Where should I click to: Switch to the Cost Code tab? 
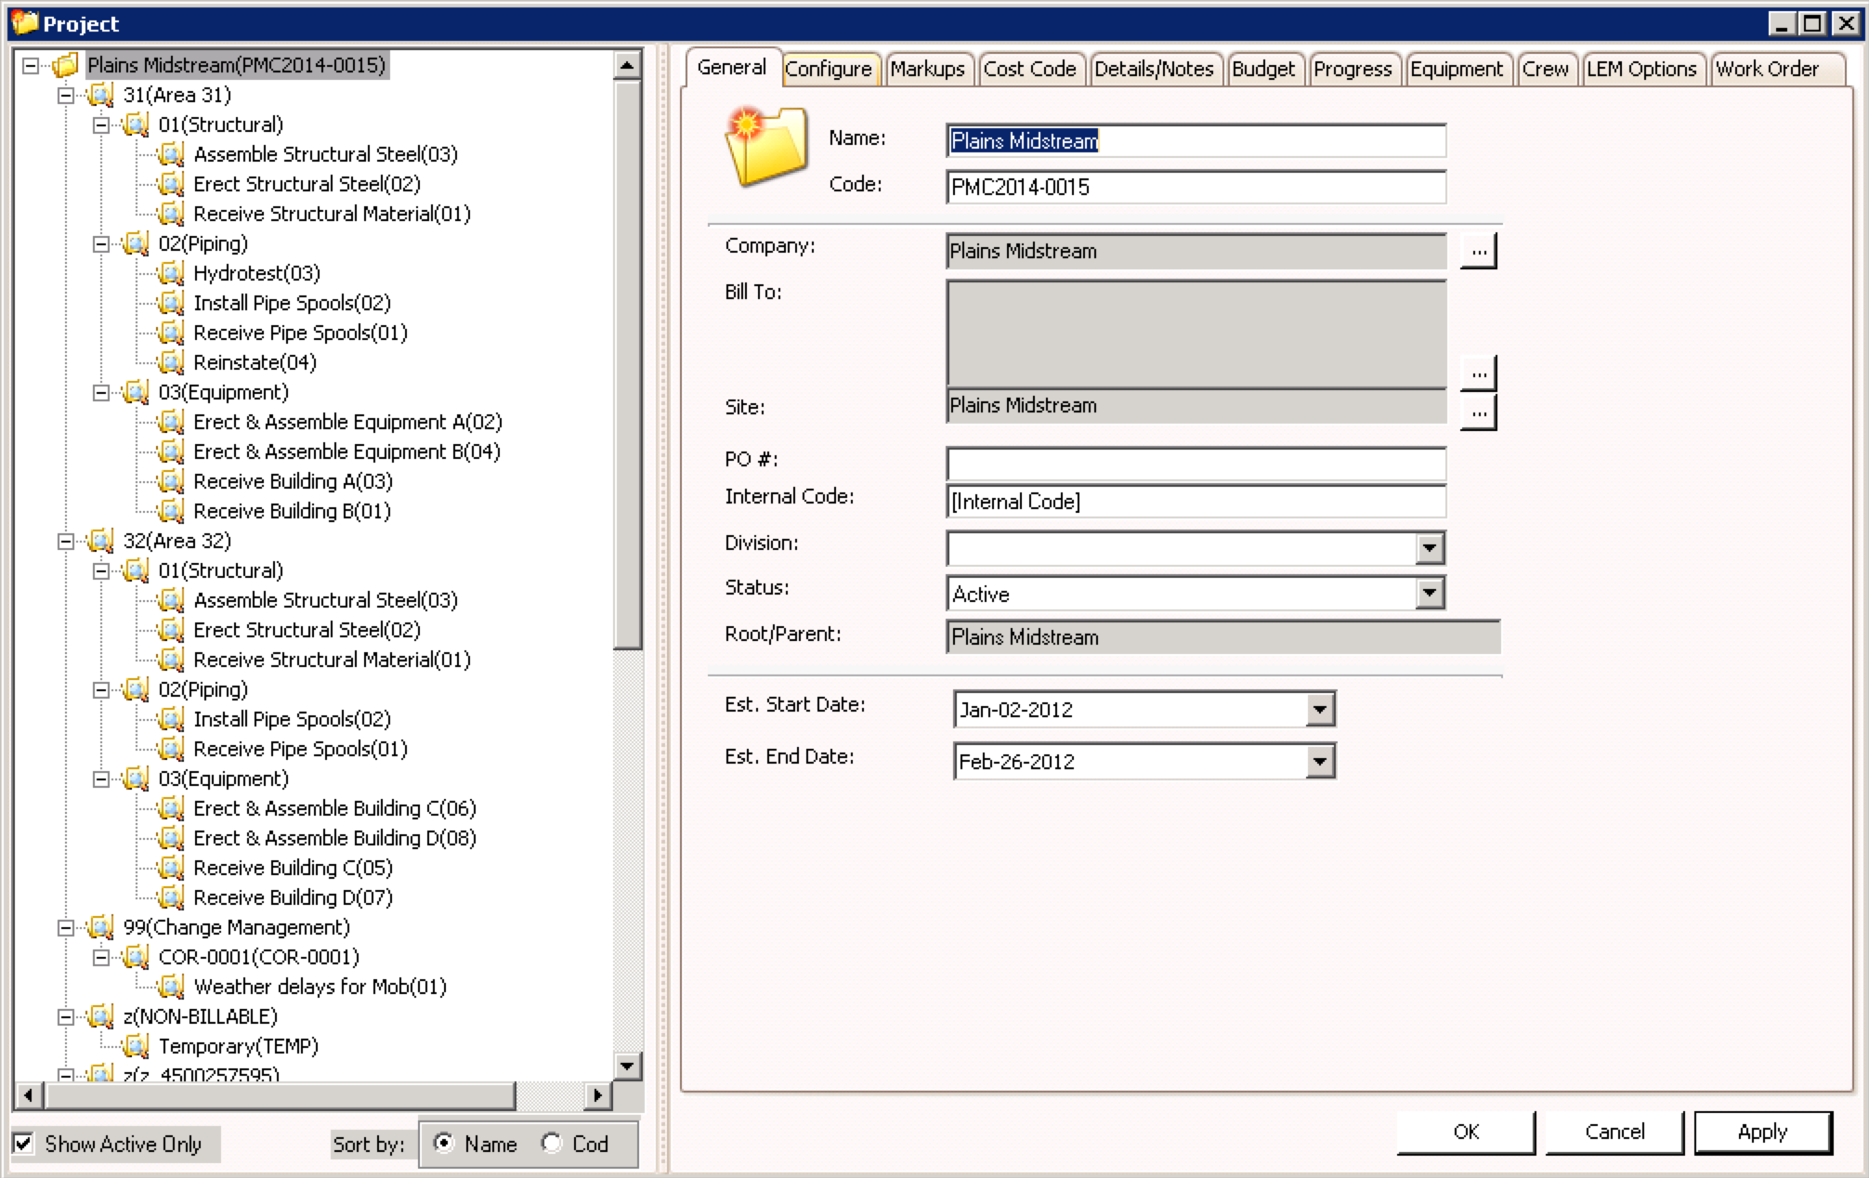[1028, 69]
